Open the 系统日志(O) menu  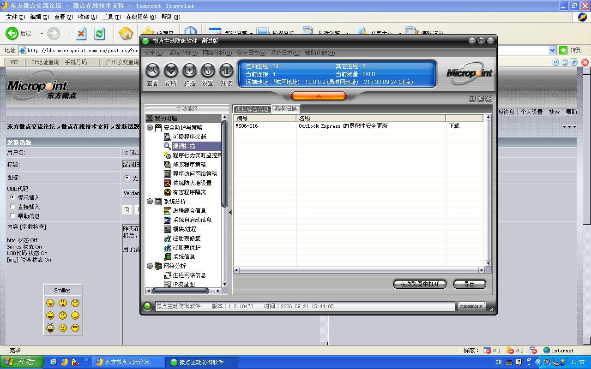click(285, 53)
